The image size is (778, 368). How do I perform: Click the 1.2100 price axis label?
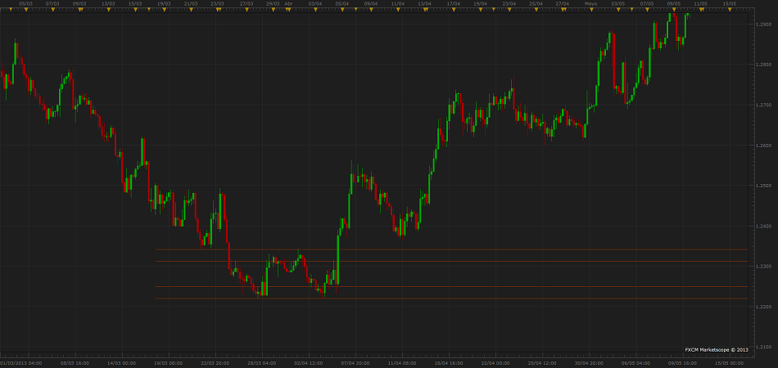(762, 347)
